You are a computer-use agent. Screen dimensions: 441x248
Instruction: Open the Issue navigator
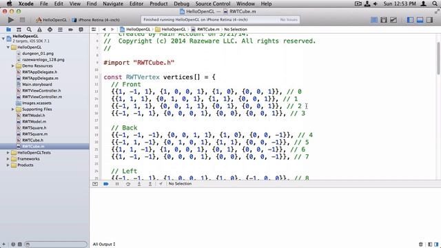pyautogui.click(x=39, y=30)
